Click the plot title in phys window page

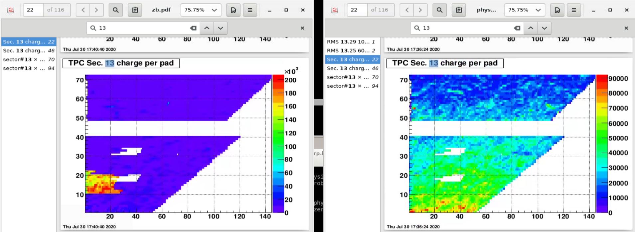445,63
